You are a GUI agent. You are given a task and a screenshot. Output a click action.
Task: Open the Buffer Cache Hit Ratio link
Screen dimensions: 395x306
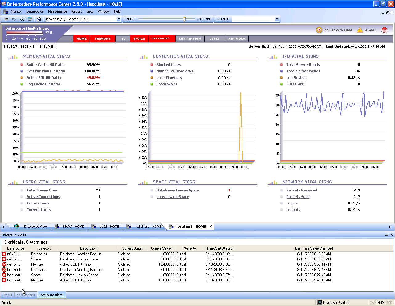pos(46,65)
